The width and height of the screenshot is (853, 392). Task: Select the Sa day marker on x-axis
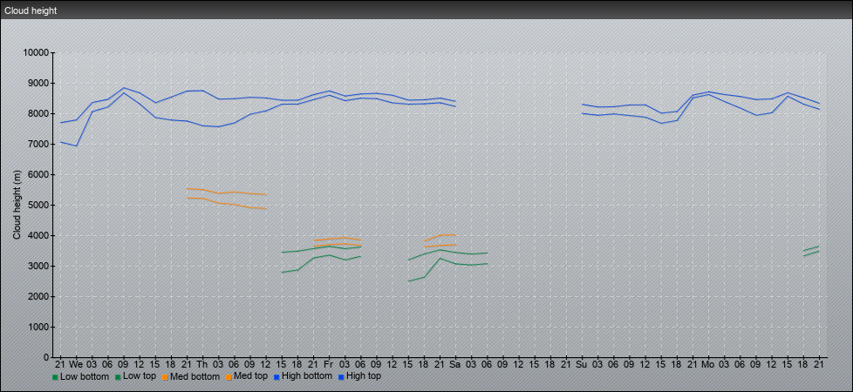pyautogui.click(x=454, y=363)
